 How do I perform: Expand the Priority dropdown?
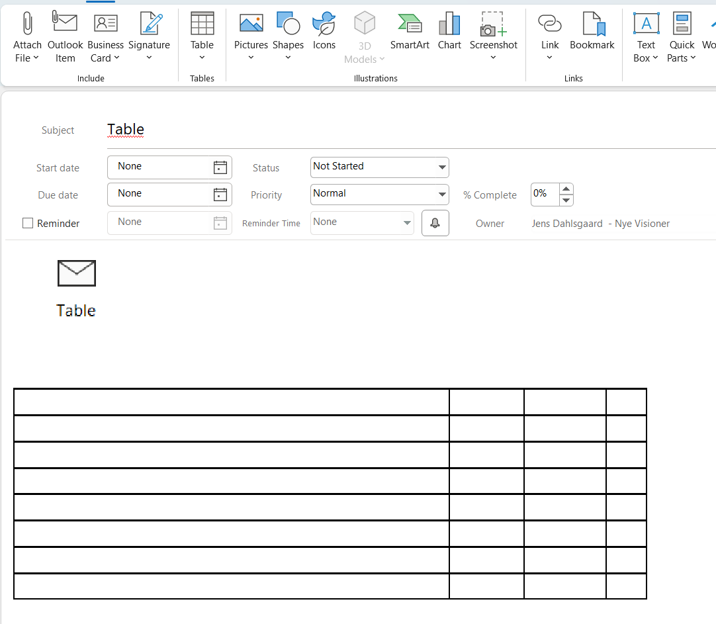point(442,195)
